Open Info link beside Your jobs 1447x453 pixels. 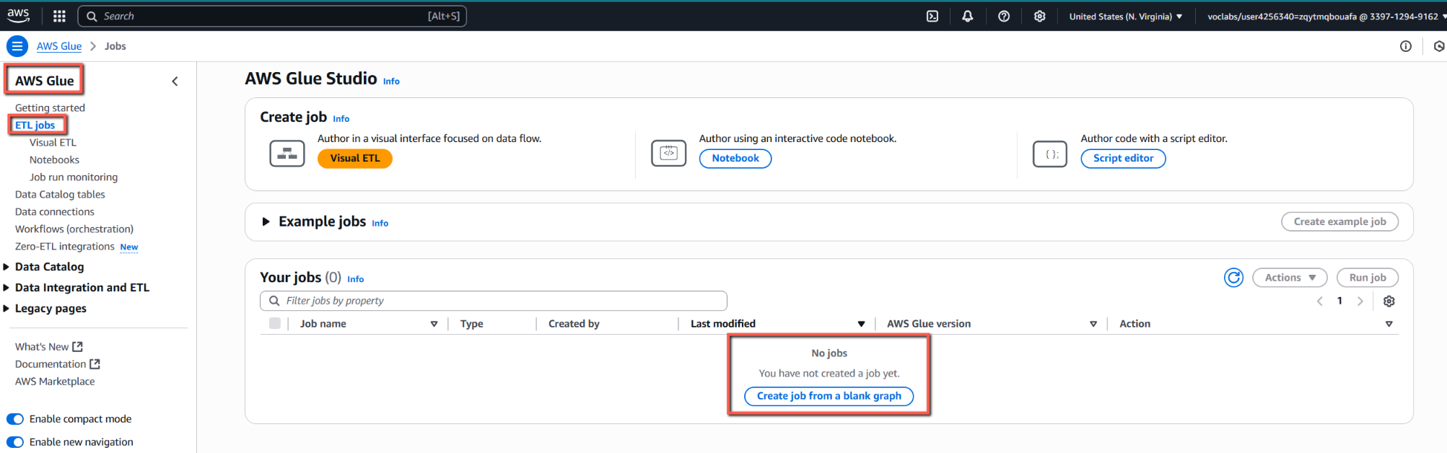click(356, 279)
